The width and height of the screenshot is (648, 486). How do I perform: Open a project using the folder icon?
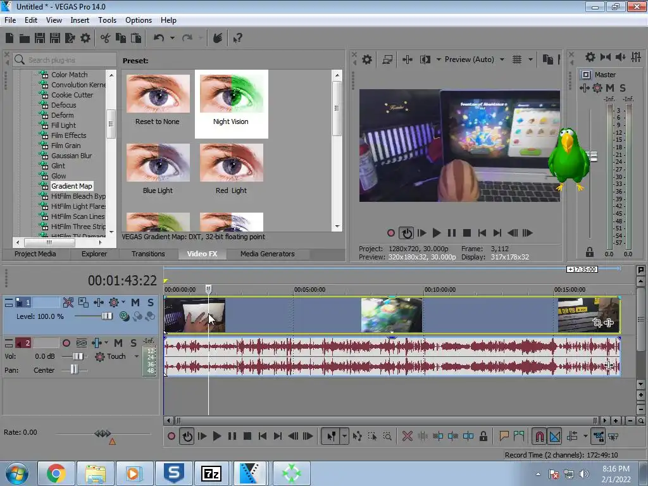25,39
